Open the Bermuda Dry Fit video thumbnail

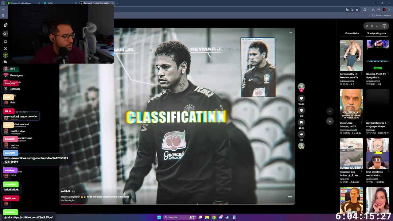351,55
